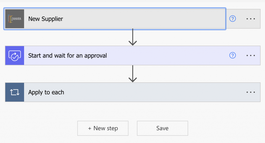Add a new step to the flow
265x143 pixels.
103,128
